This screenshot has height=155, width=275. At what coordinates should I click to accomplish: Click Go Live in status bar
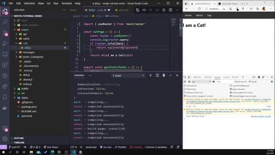point(106,147)
